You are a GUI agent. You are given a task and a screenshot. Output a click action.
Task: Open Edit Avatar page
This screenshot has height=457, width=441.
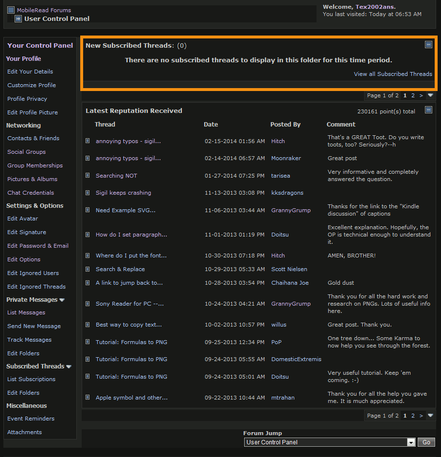22,219
